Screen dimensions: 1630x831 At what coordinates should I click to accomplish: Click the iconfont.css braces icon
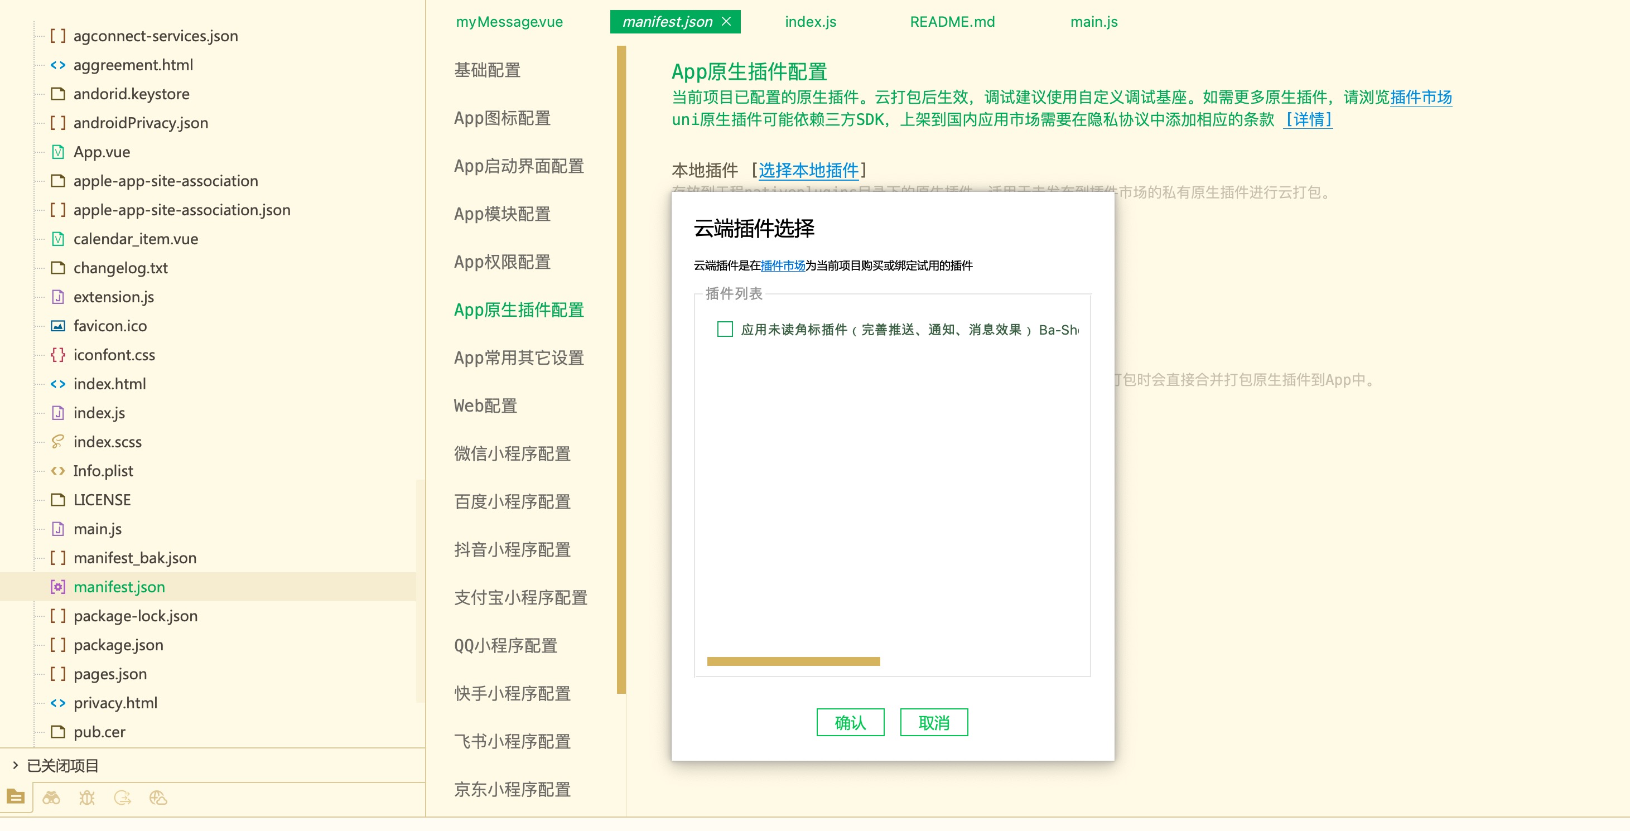tap(57, 355)
